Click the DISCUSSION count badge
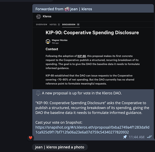 (78, 25)
